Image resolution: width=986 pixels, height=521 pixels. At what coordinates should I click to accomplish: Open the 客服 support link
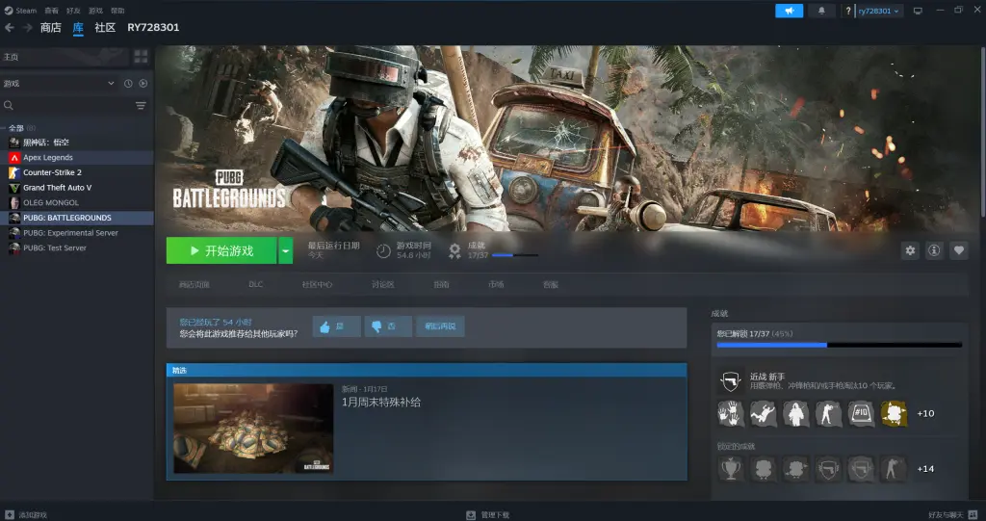click(551, 285)
